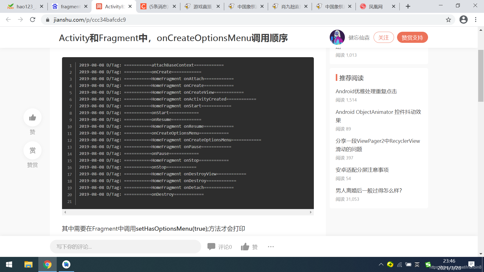Open the Android优雅处理重复点击 article link

366,91
